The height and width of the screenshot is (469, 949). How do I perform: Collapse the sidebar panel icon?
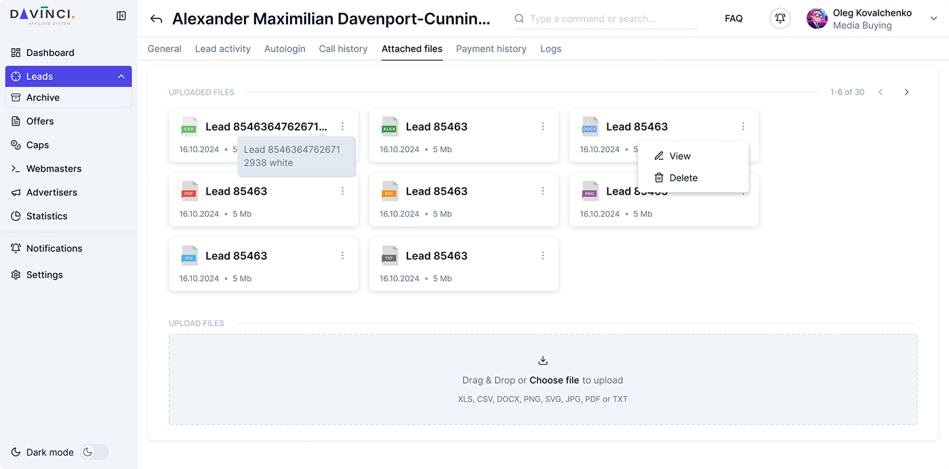tap(121, 16)
